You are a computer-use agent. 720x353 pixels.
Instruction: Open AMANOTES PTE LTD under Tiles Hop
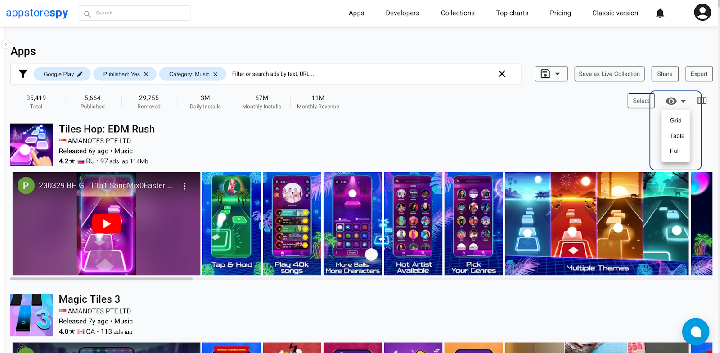coord(99,141)
